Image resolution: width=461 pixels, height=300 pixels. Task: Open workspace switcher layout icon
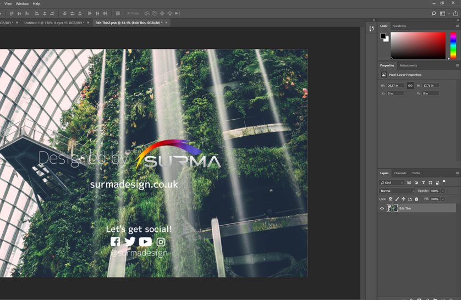pos(442,13)
